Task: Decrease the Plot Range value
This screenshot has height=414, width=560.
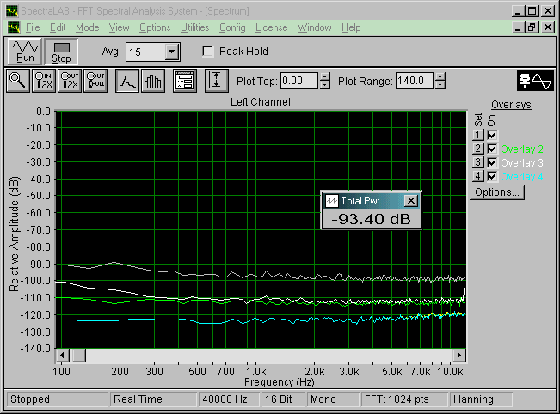Action: point(440,85)
